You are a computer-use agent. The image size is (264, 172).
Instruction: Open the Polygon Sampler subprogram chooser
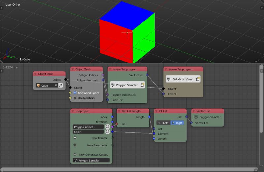pos(125,85)
